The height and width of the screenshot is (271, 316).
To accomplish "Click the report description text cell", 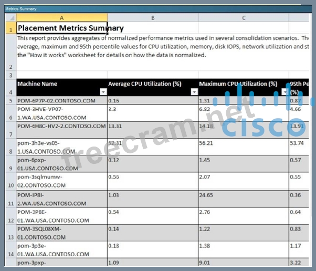I will 157,47.
